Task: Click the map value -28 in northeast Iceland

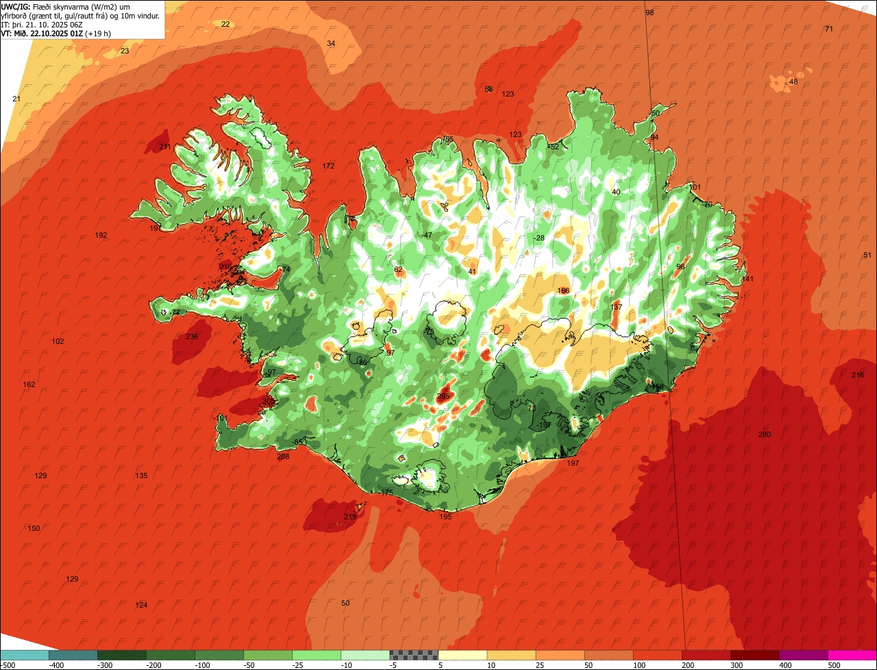Action: pyautogui.click(x=539, y=238)
